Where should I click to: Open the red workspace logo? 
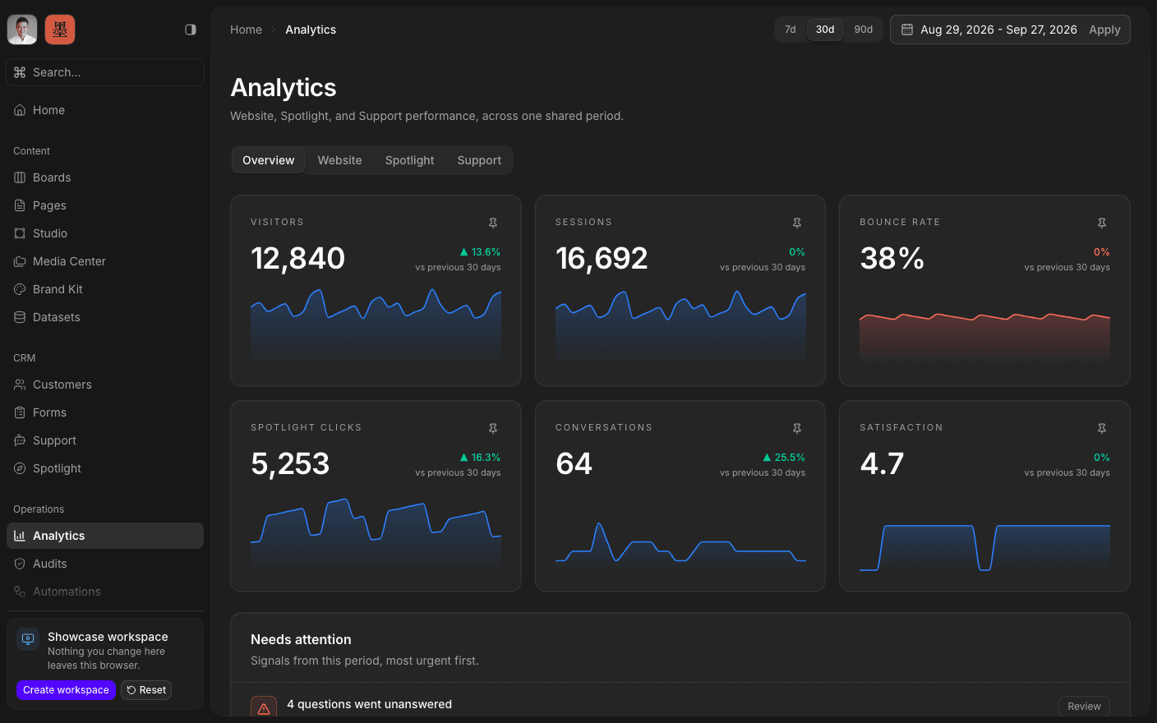[60, 30]
